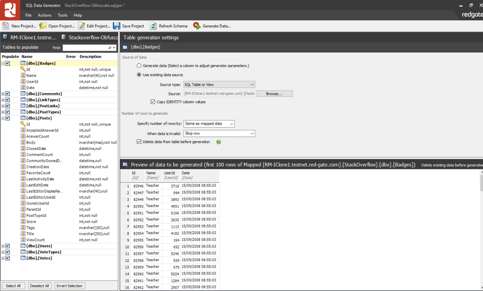
Task: Select Use existing data source radio button
Action: pos(139,75)
